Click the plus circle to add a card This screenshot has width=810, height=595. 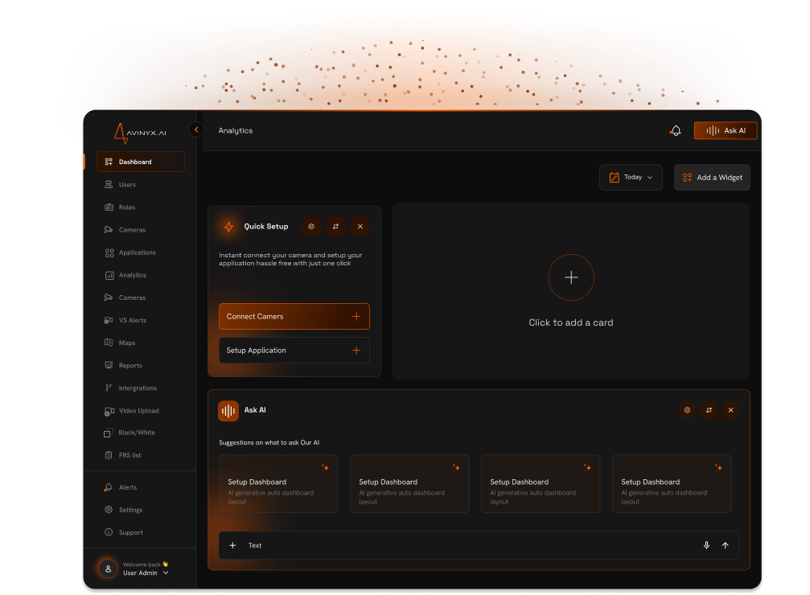coord(571,277)
